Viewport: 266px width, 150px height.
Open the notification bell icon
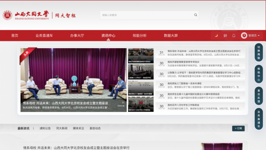coord(234,36)
